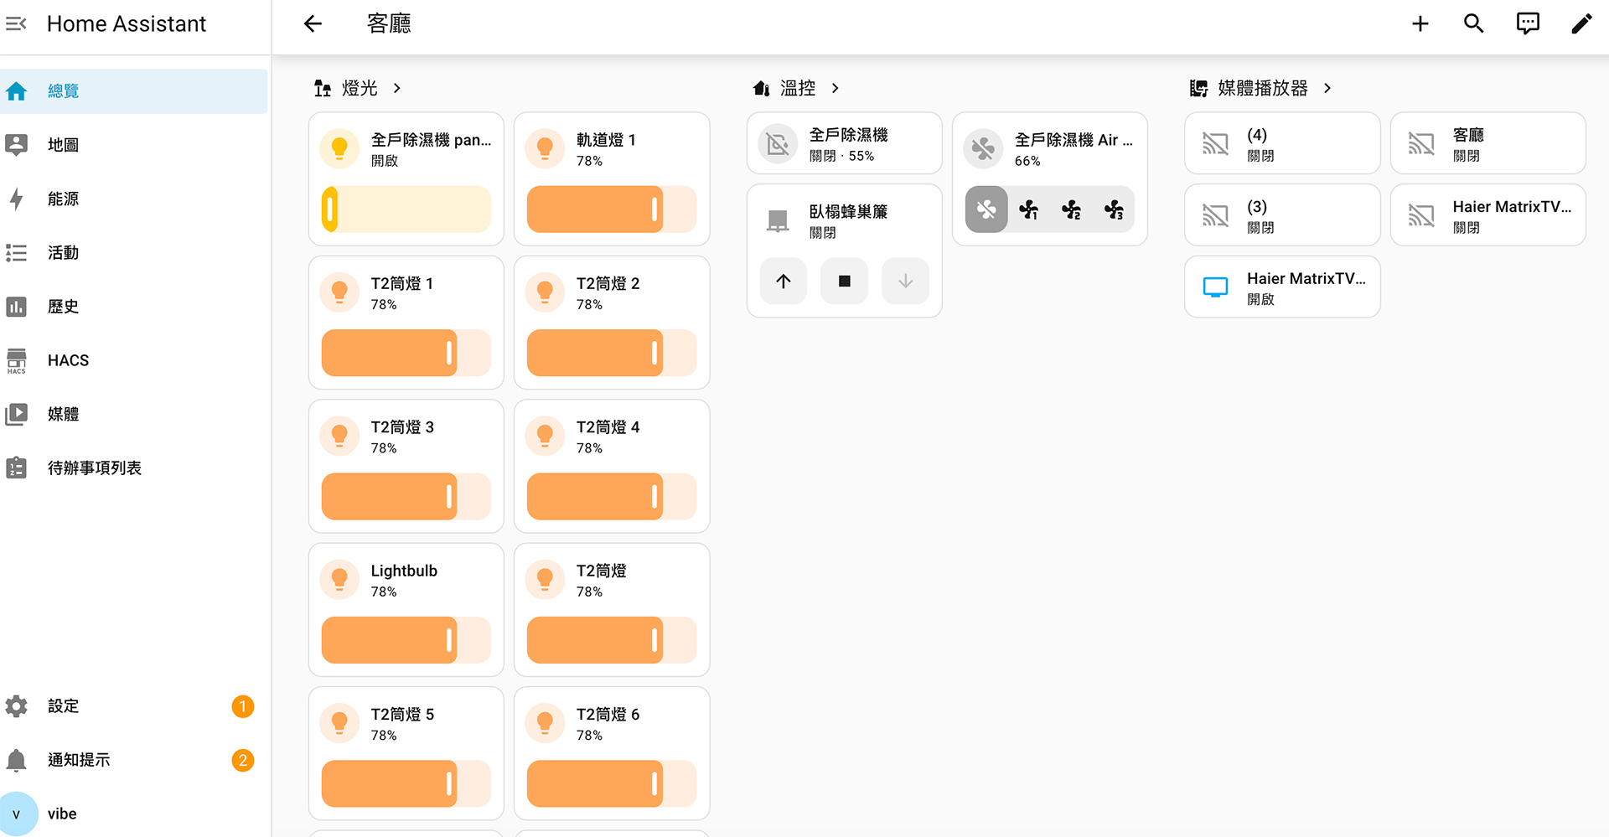Toggle the T2筒燈 1 light bulb
1609x837 pixels.
click(339, 292)
